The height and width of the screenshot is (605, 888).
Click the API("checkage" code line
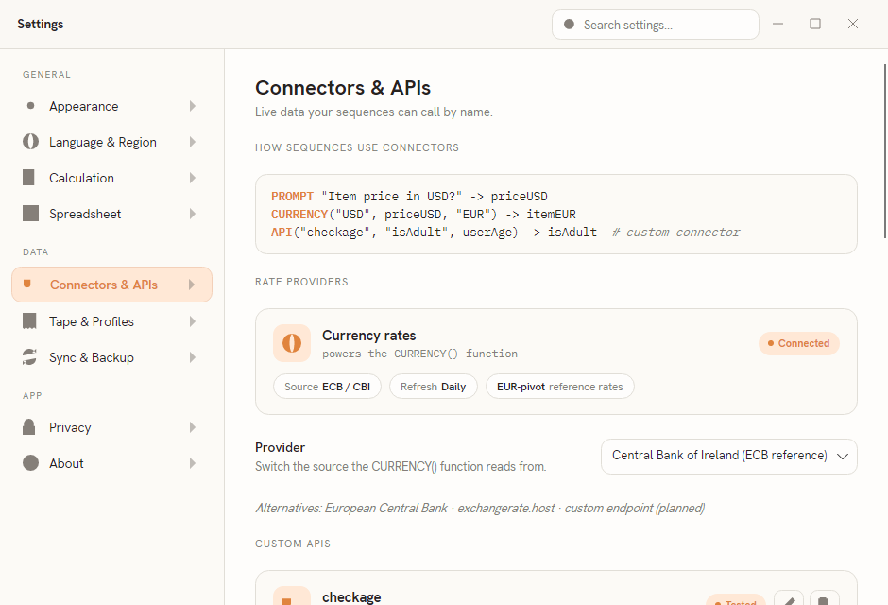[x=505, y=233]
